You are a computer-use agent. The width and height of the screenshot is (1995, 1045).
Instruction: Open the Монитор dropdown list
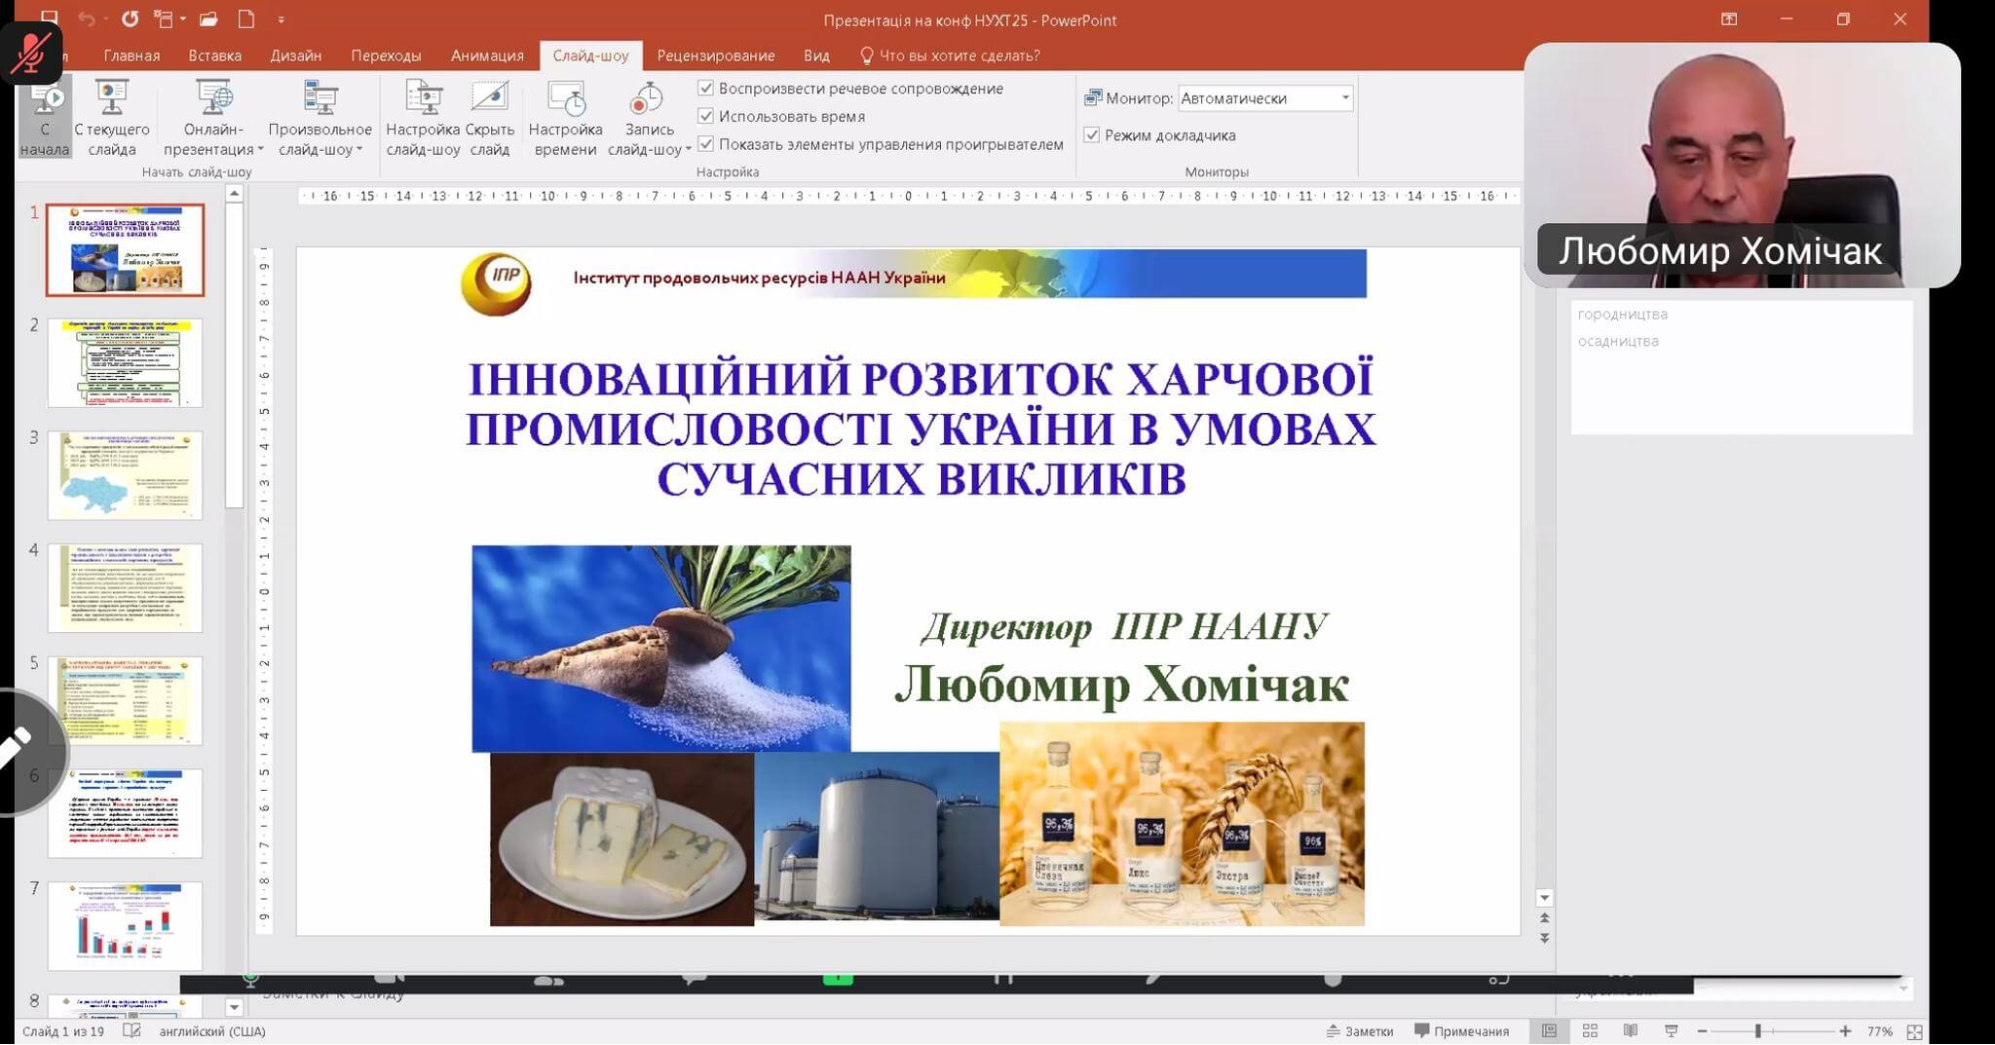pyautogui.click(x=1344, y=98)
